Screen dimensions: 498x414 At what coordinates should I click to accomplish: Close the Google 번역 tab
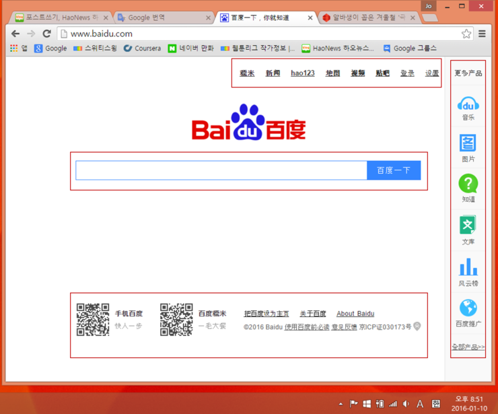[209, 18]
